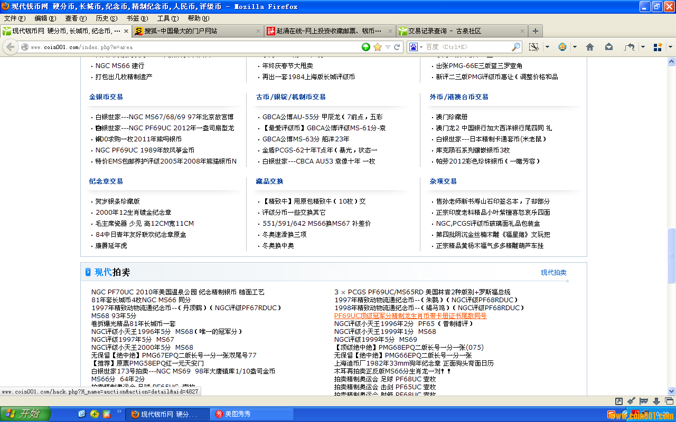Open the Baidu search engine dropdown
The width and height of the screenshot is (676, 422).
(416, 47)
